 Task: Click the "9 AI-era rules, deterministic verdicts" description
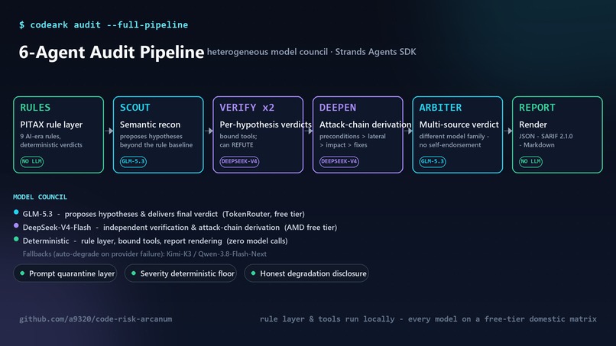click(51, 141)
